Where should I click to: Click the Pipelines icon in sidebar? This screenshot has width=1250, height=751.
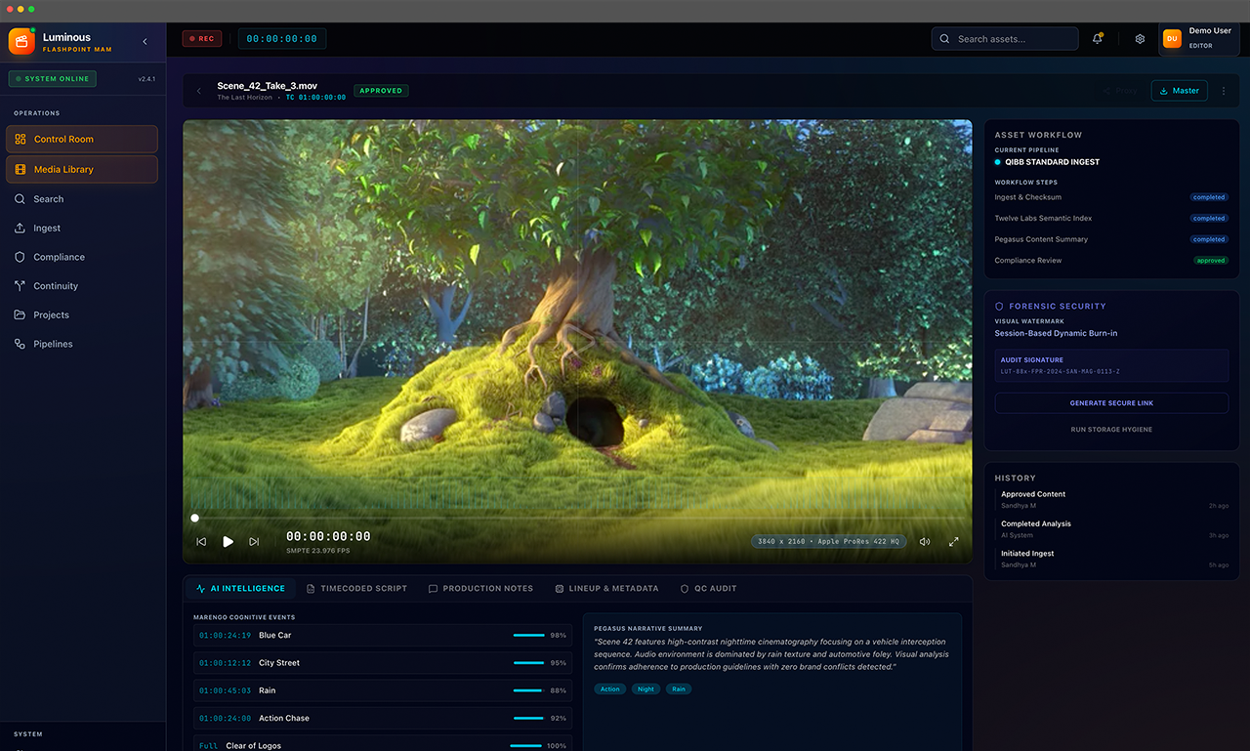(21, 344)
